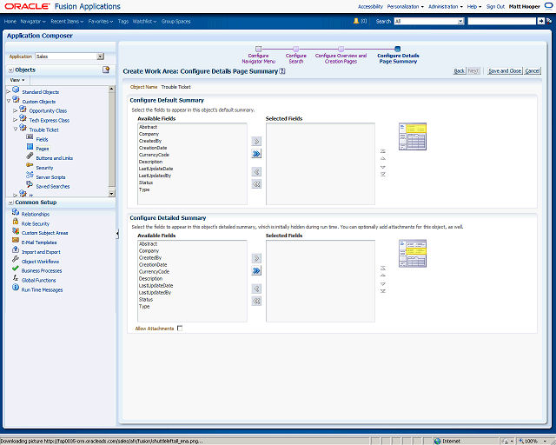
Task: Move Default Summary field up one
Action: coord(383,159)
